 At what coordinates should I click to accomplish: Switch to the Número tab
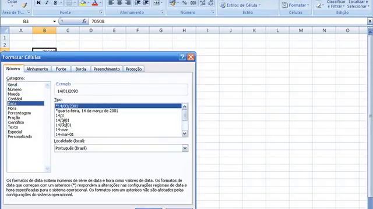click(x=13, y=69)
